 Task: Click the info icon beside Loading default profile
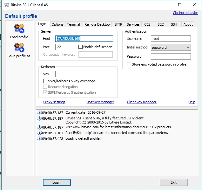click(40, 139)
